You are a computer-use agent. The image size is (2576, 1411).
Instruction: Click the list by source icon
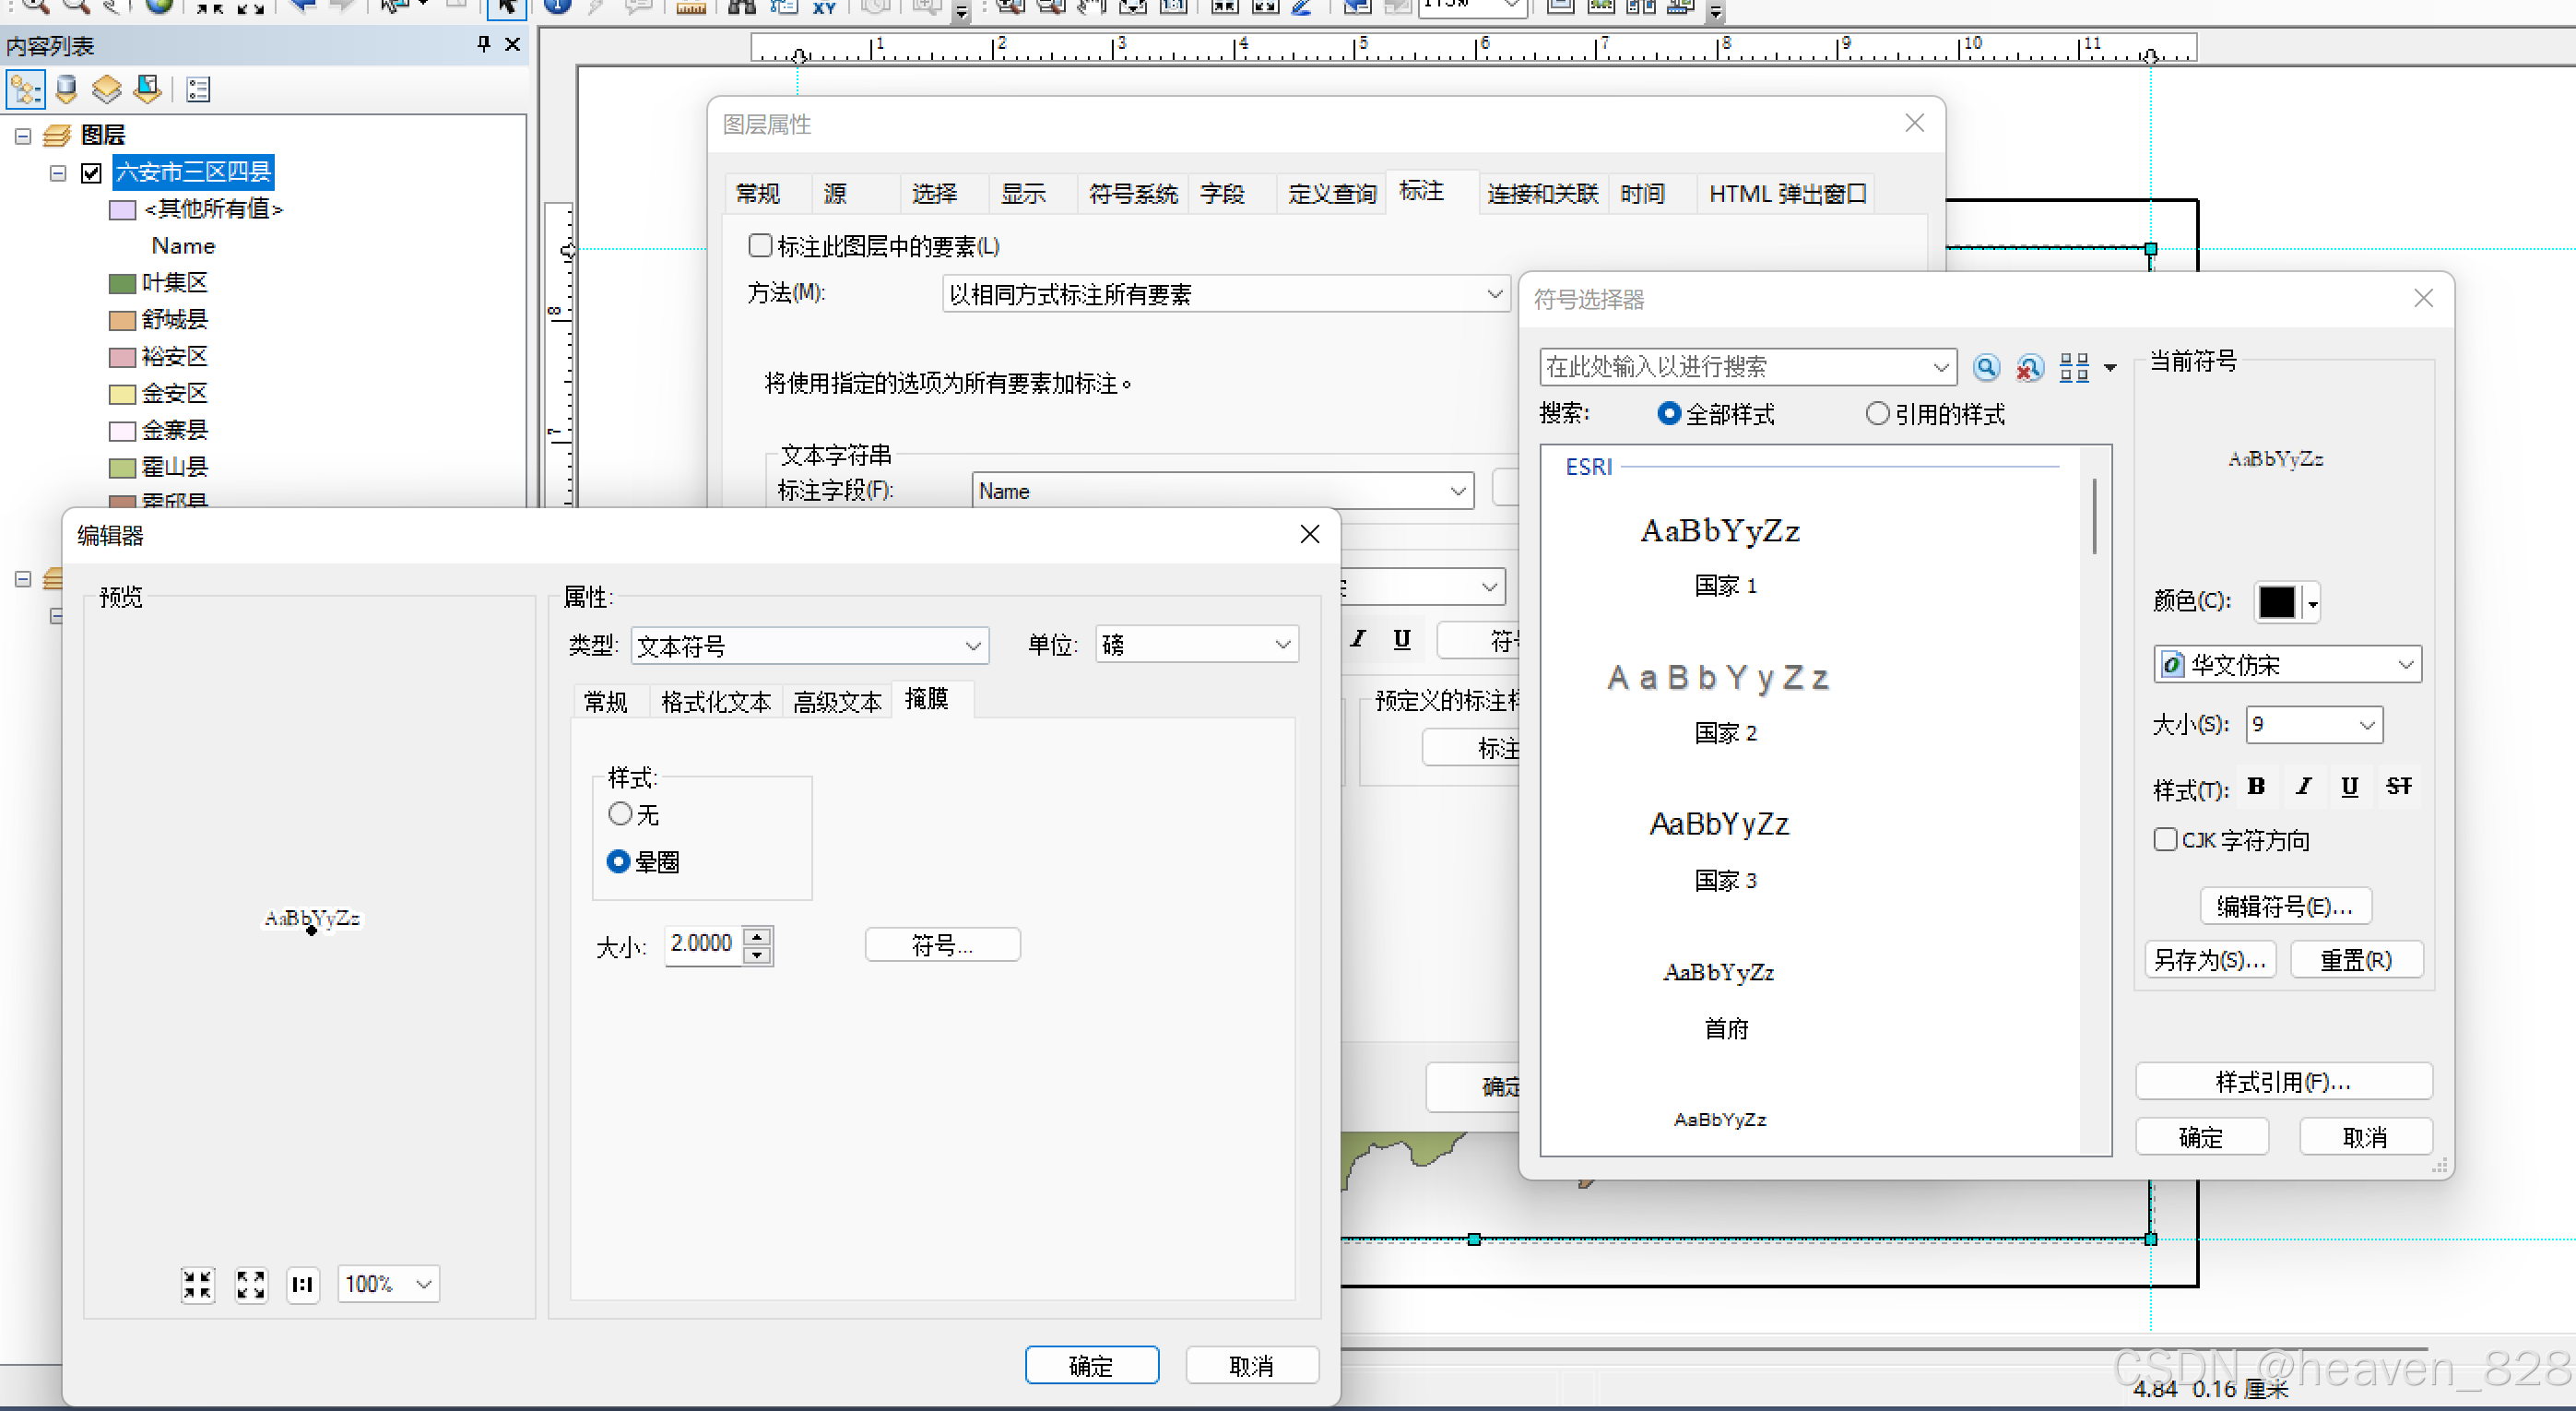(x=67, y=90)
